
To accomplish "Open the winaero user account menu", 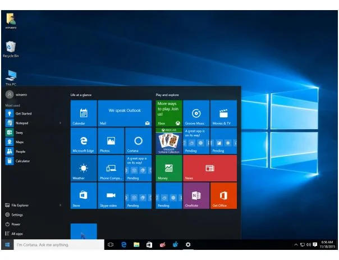I will [x=16, y=94].
